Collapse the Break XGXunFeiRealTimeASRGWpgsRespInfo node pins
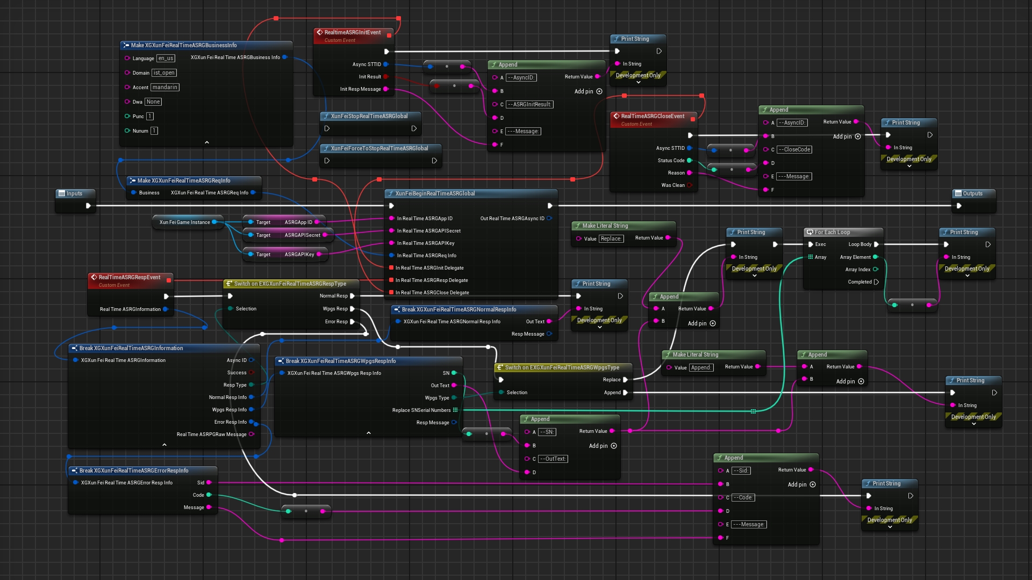This screenshot has height=580, width=1032. [x=368, y=433]
